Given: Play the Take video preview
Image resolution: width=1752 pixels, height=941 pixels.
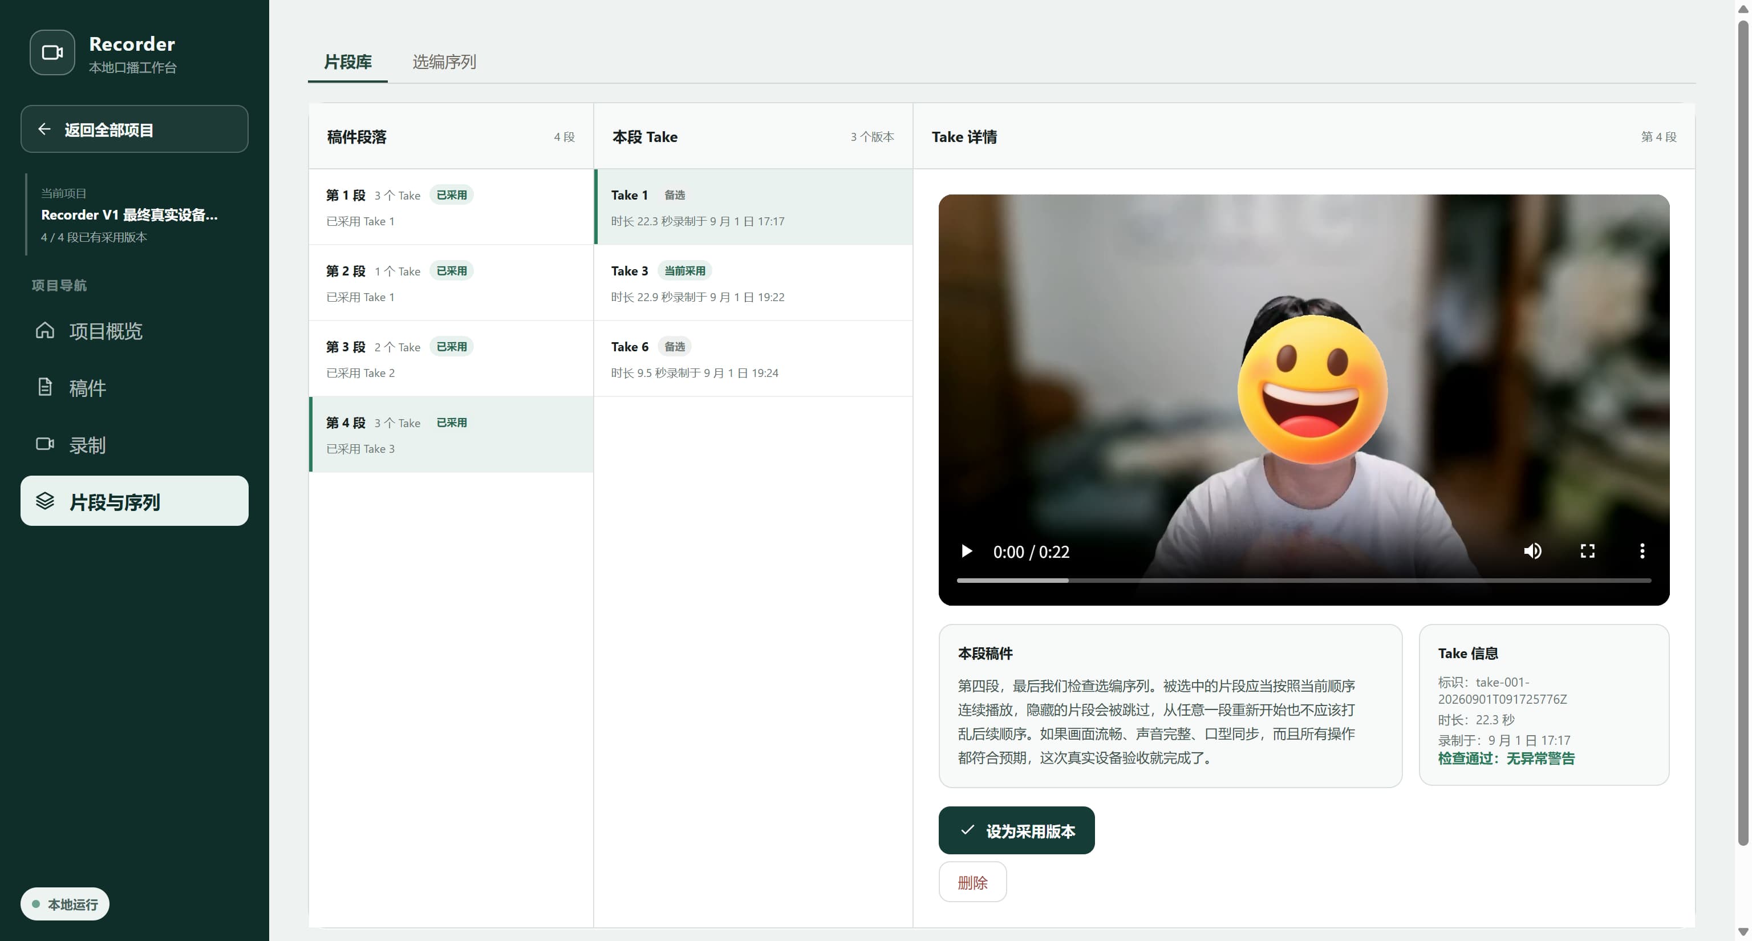Looking at the screenshot, I should 966,551.
